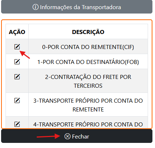
Task: Click the AÇÃO column header
Action: click(x=17, y=32)
